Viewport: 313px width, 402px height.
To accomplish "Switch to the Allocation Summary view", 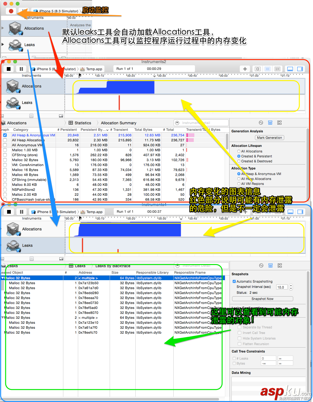I will (118, 123).
